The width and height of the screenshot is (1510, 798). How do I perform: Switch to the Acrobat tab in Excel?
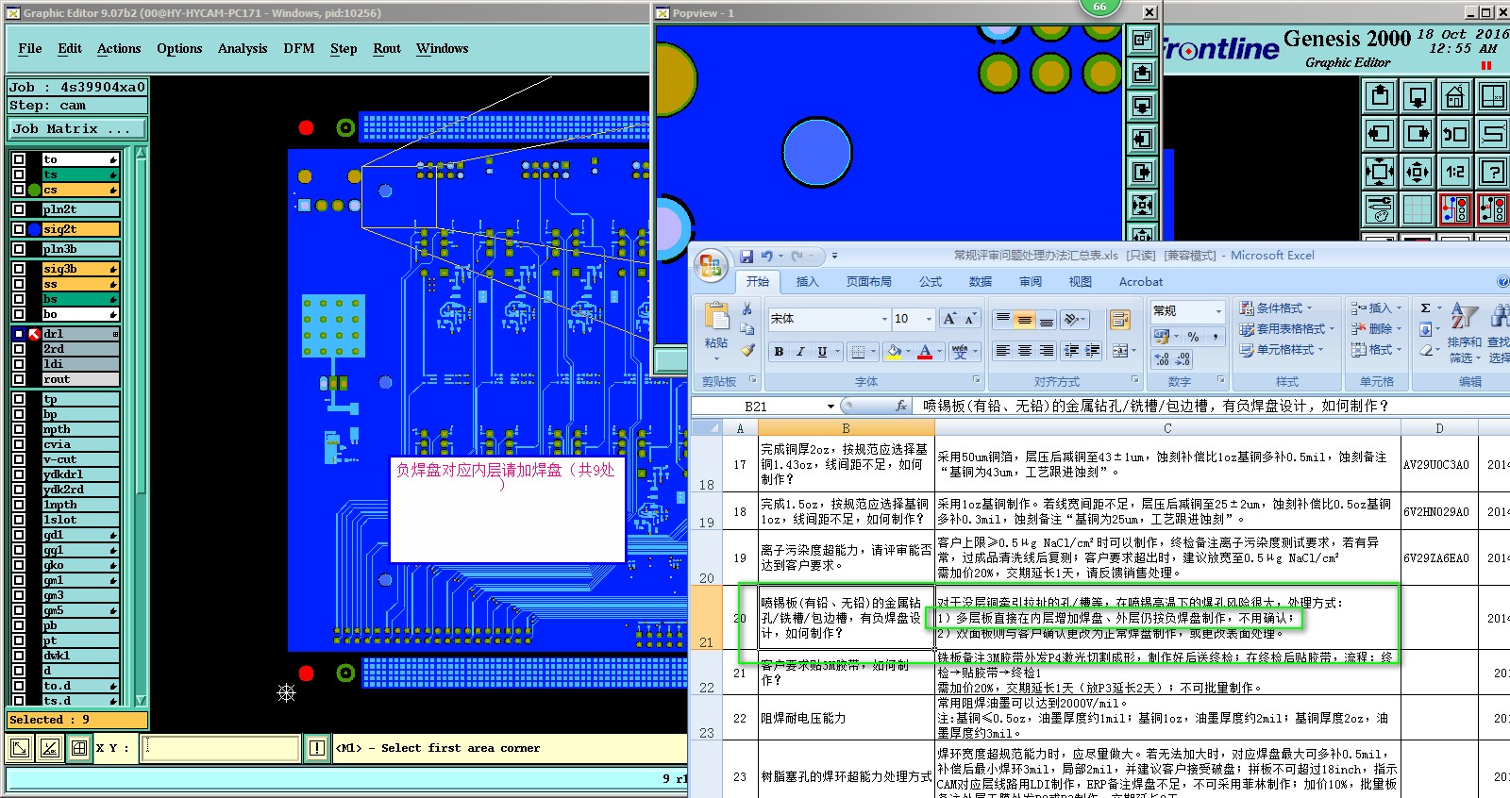[x=1141, y=281]
